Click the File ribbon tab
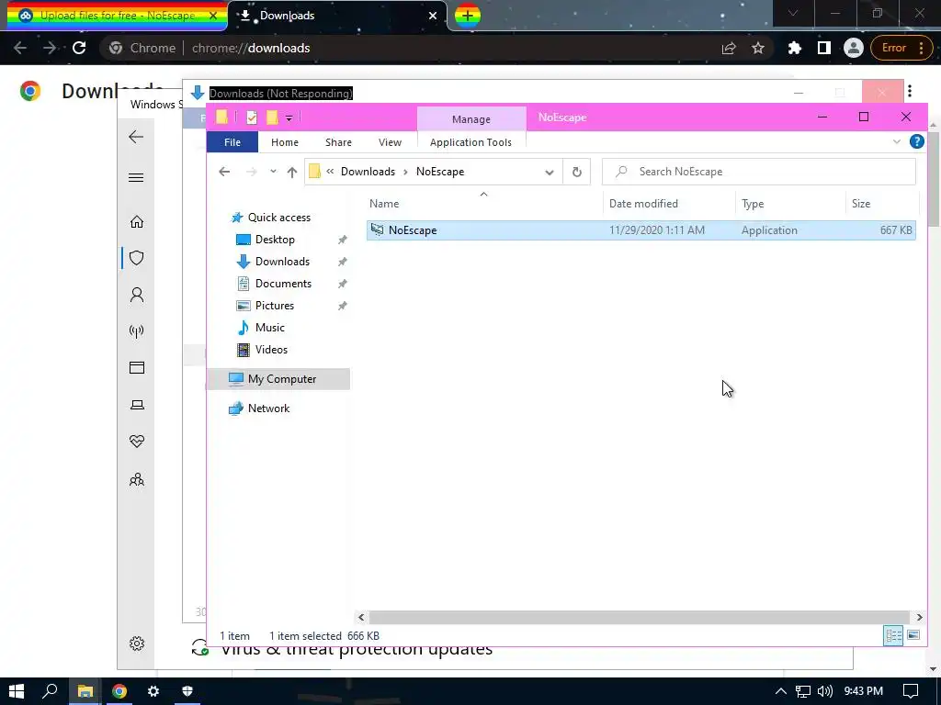 click(232, 142)
